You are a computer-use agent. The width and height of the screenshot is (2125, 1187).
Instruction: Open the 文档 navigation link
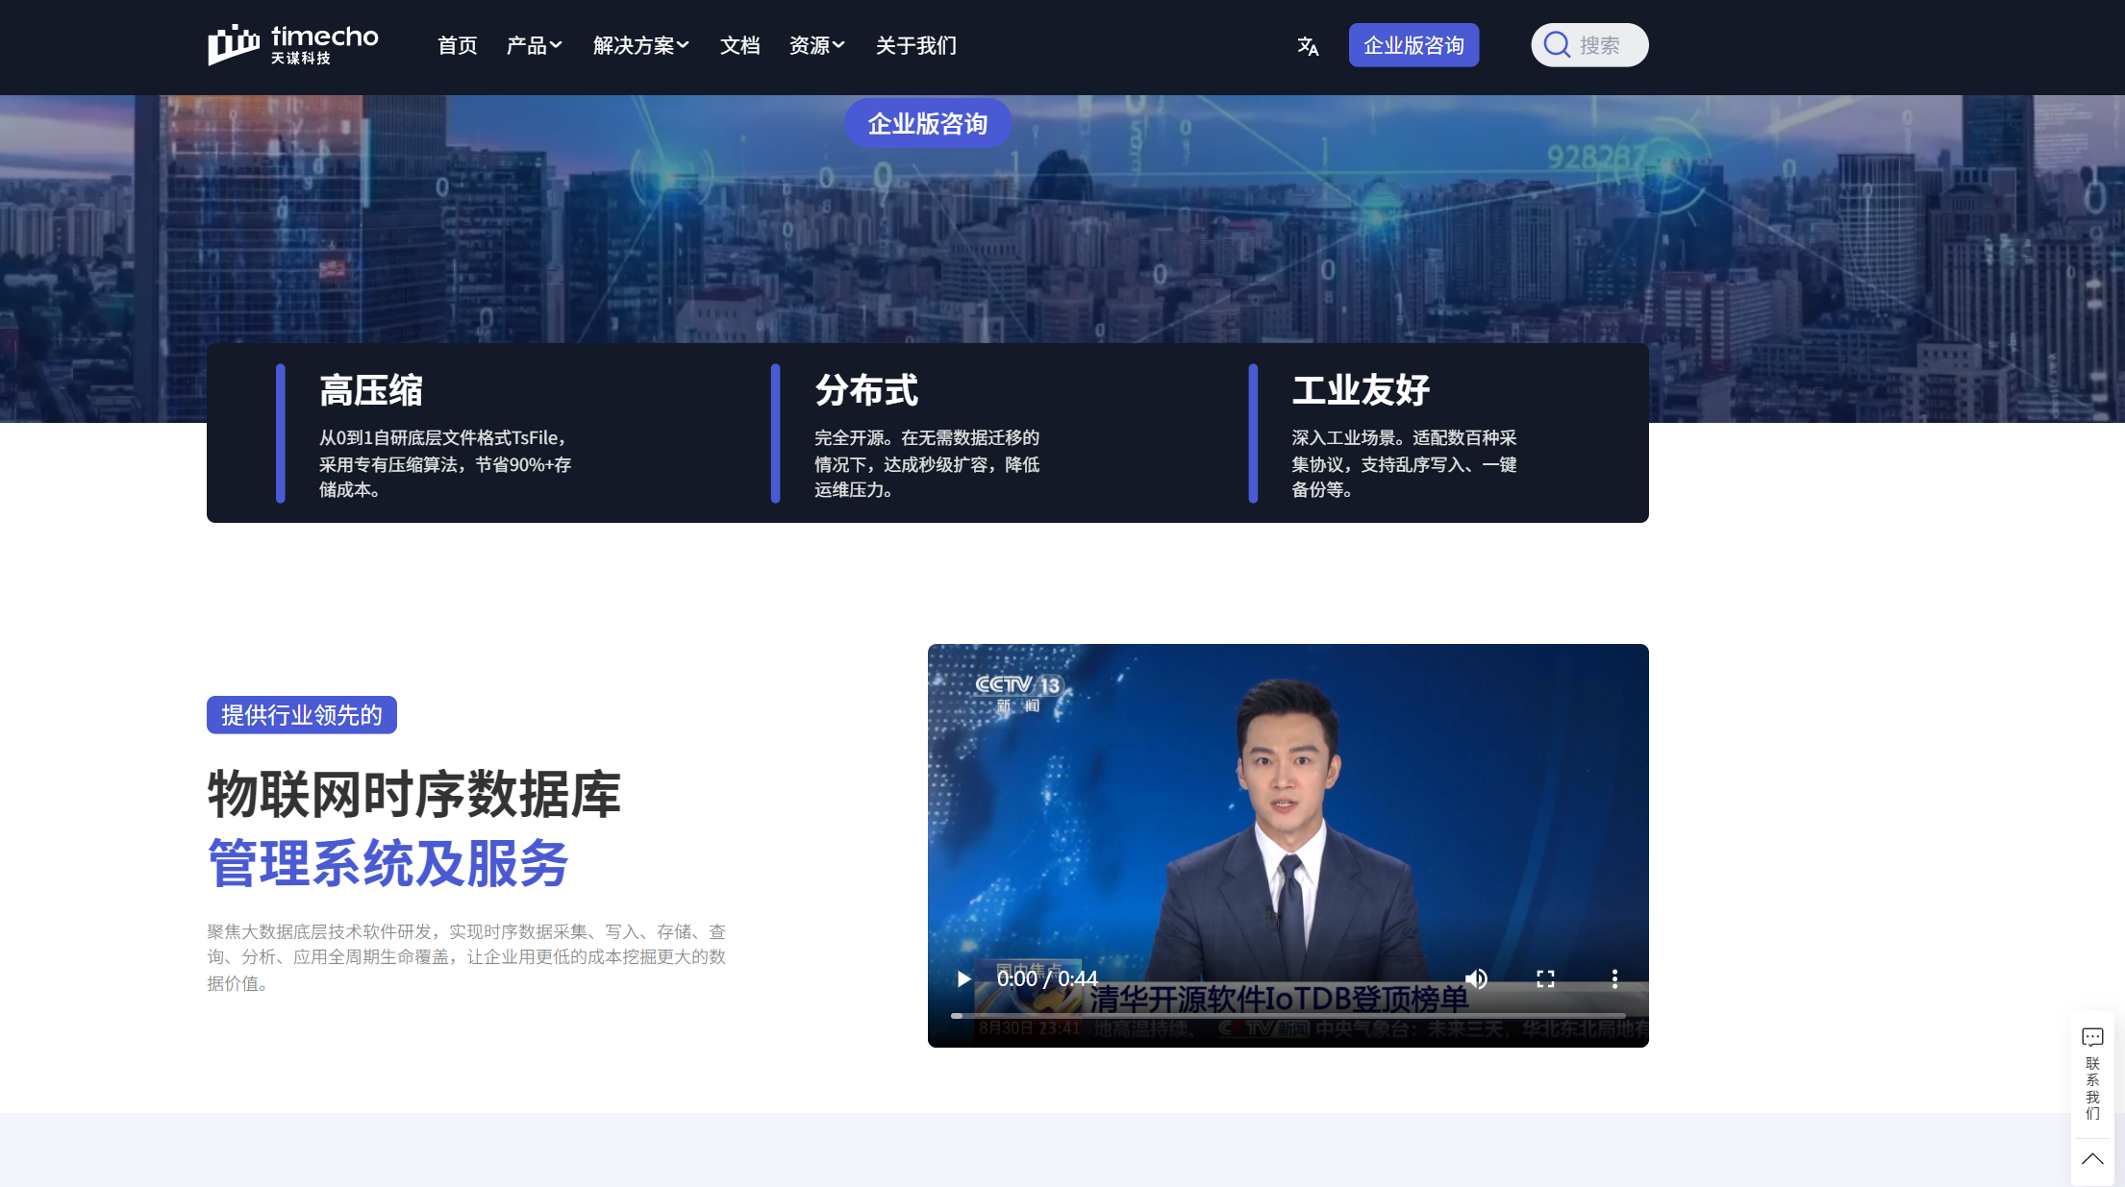coord(739,45)
